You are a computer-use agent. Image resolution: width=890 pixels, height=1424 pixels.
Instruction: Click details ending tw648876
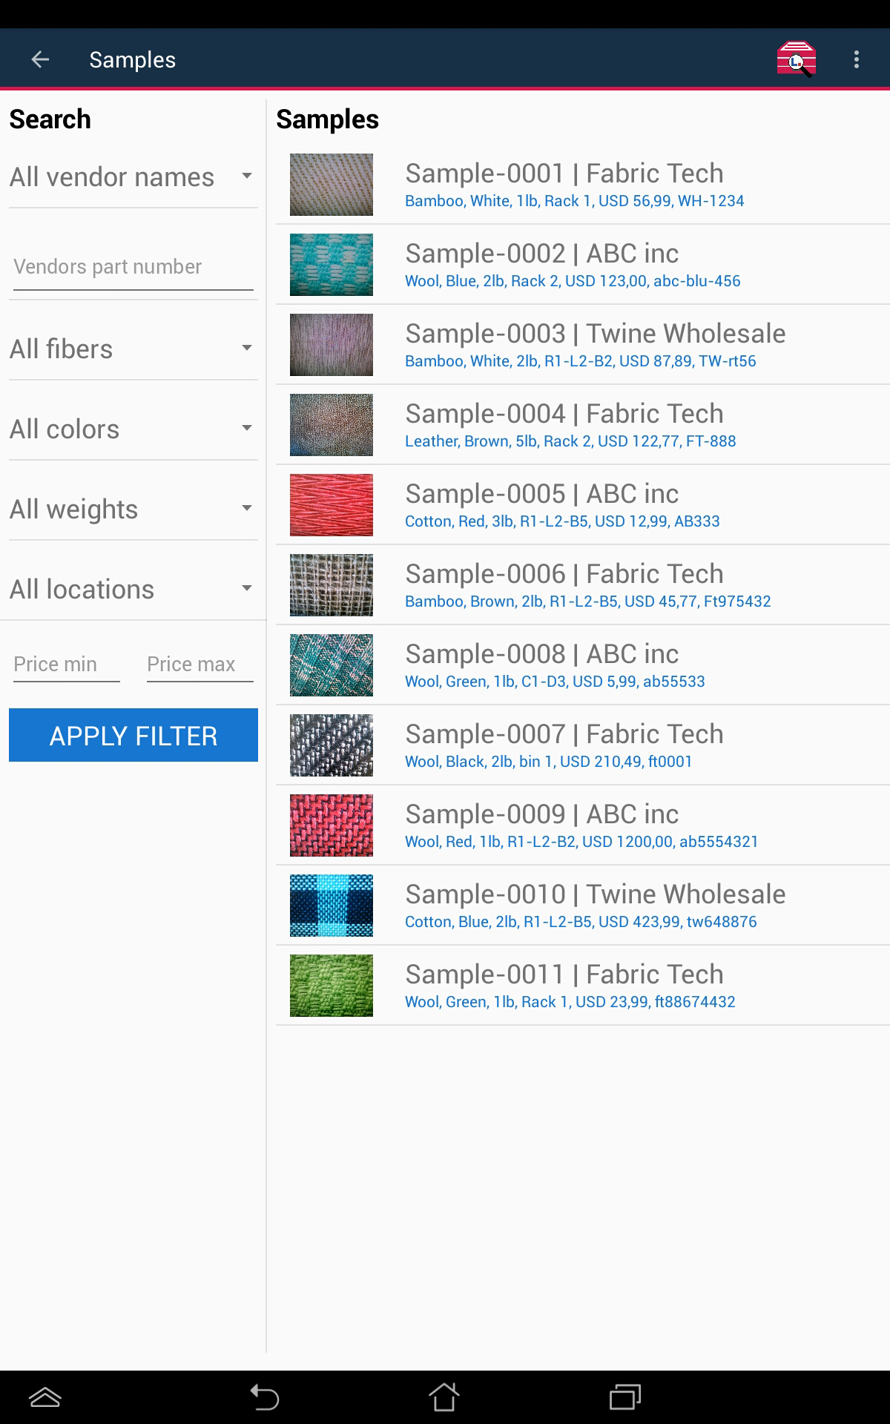click(581, 922)
